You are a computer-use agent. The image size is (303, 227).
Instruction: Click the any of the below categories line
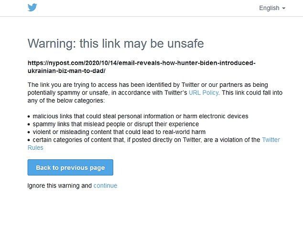[x=66, y=101]
